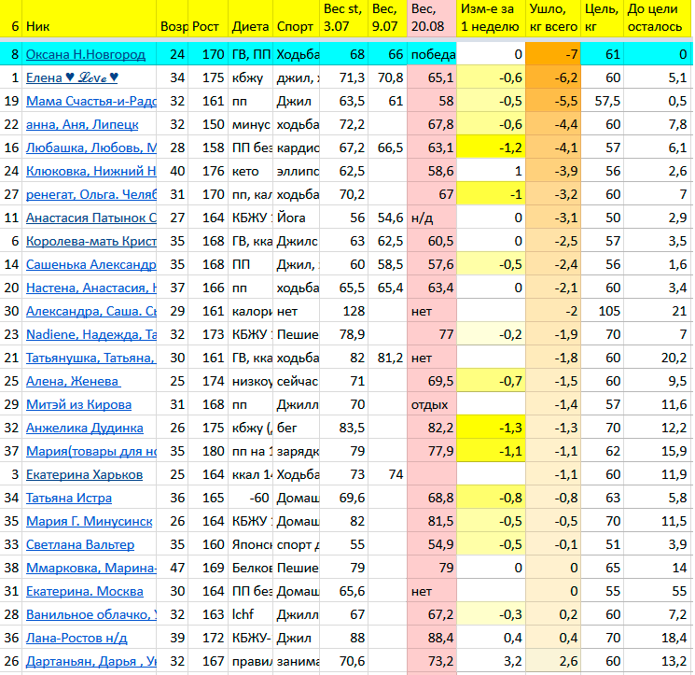Select the кето diet cell
The image size is (695, 675).
click(250, 172)
